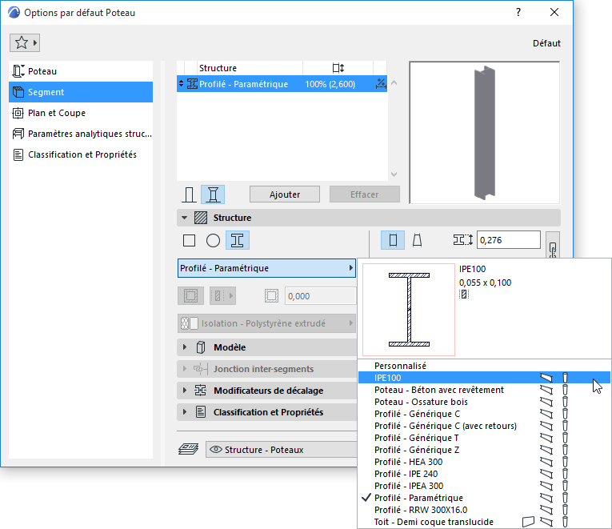Click Structure panel hatch icon
Viewport: 612px width, 529px height.
pyautogui.click(x=201, y=218)
